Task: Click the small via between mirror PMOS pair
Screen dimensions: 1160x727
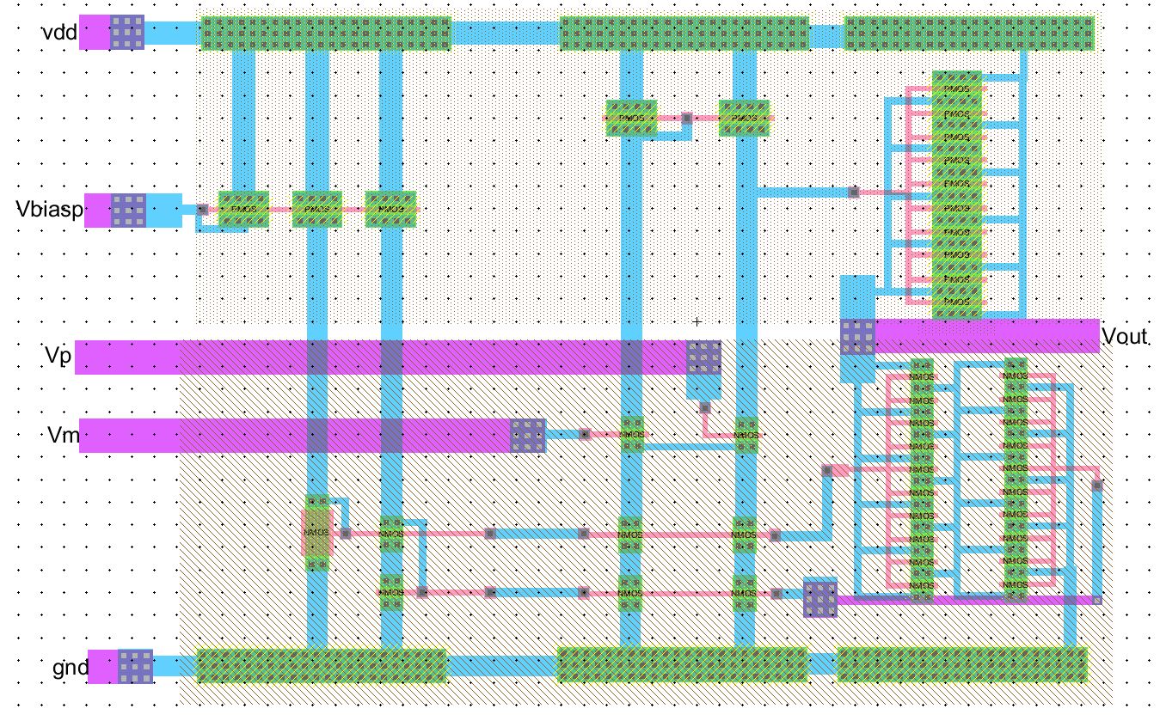Action: (x=687, y=118)
